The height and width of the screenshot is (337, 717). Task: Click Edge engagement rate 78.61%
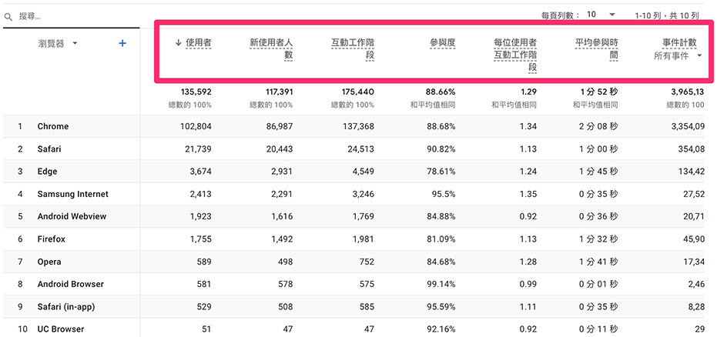click(442, 172)
